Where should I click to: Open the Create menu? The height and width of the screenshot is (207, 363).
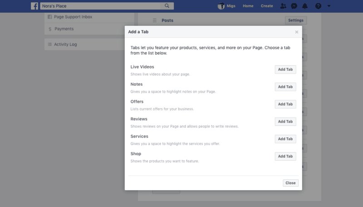click(267, 6)
